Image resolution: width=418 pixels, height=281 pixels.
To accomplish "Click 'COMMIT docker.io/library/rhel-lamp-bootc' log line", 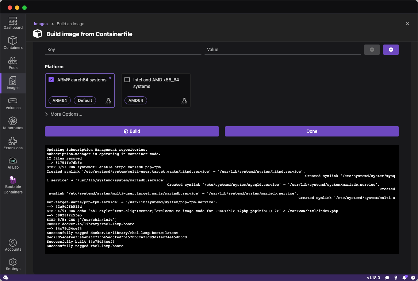I will [x=91, y=224].
